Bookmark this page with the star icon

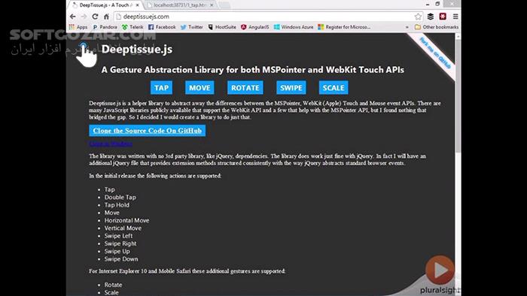pyautogui.click(x=418, y=17)
